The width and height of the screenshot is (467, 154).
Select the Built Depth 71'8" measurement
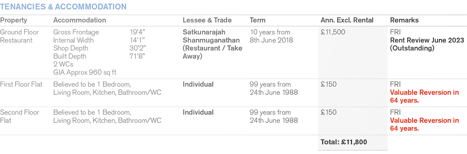(100, 56)
